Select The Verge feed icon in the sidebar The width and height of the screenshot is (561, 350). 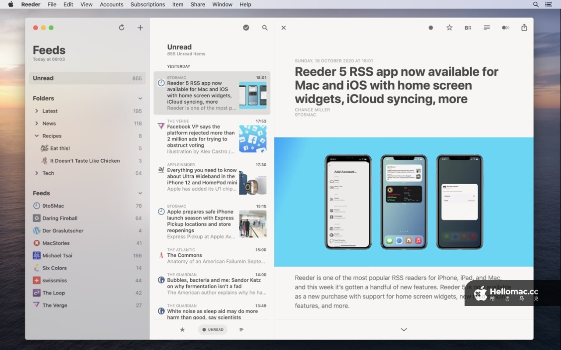pyautogui.click(x=36, y=305)
